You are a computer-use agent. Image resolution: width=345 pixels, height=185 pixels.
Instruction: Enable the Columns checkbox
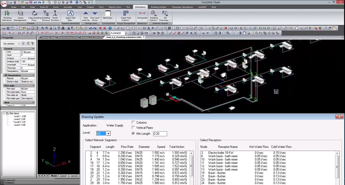133,123
